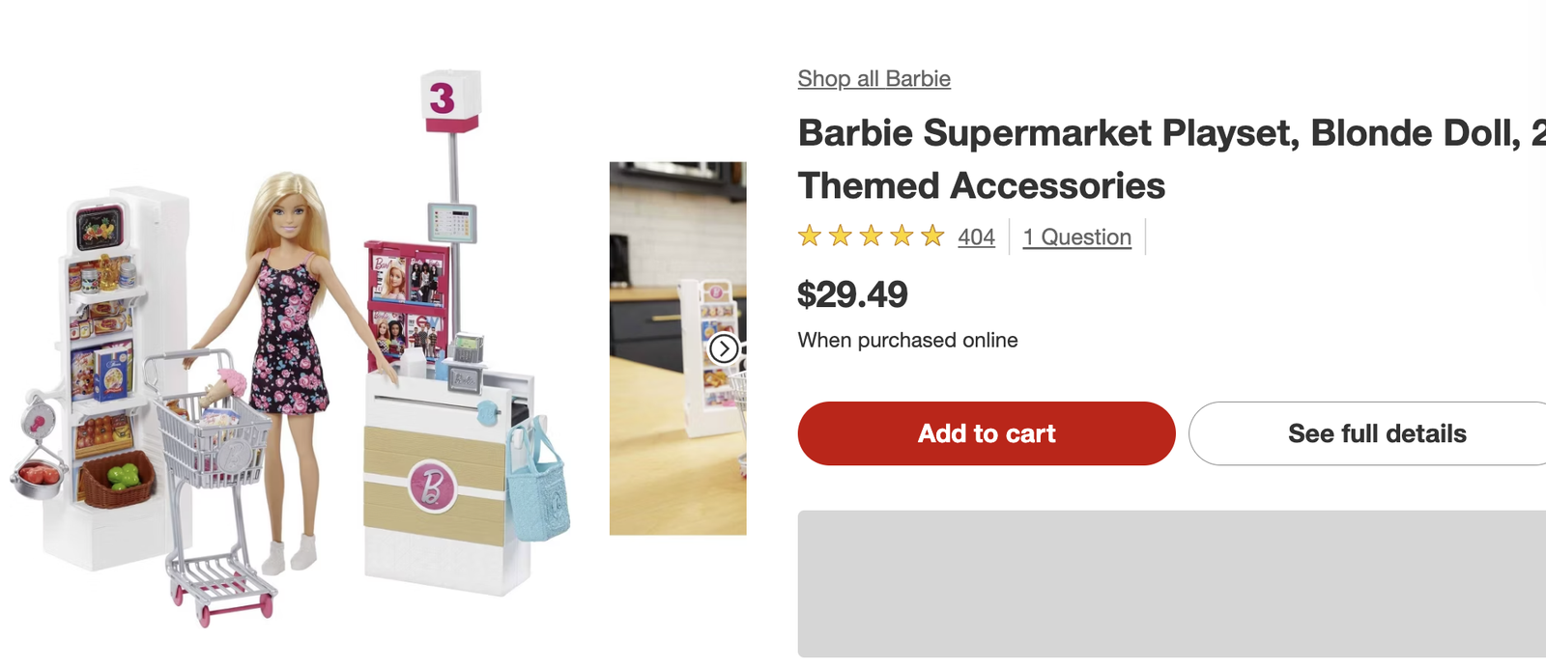1546x667 pixels.
Task: Click the pink B logo on checkout counter
Action: click(x=432, y=485)
